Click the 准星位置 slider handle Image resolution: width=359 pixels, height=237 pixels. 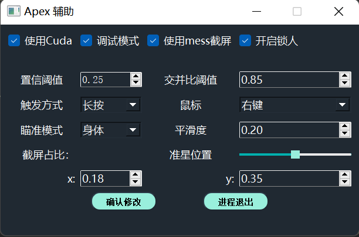(x=295, y=154)
